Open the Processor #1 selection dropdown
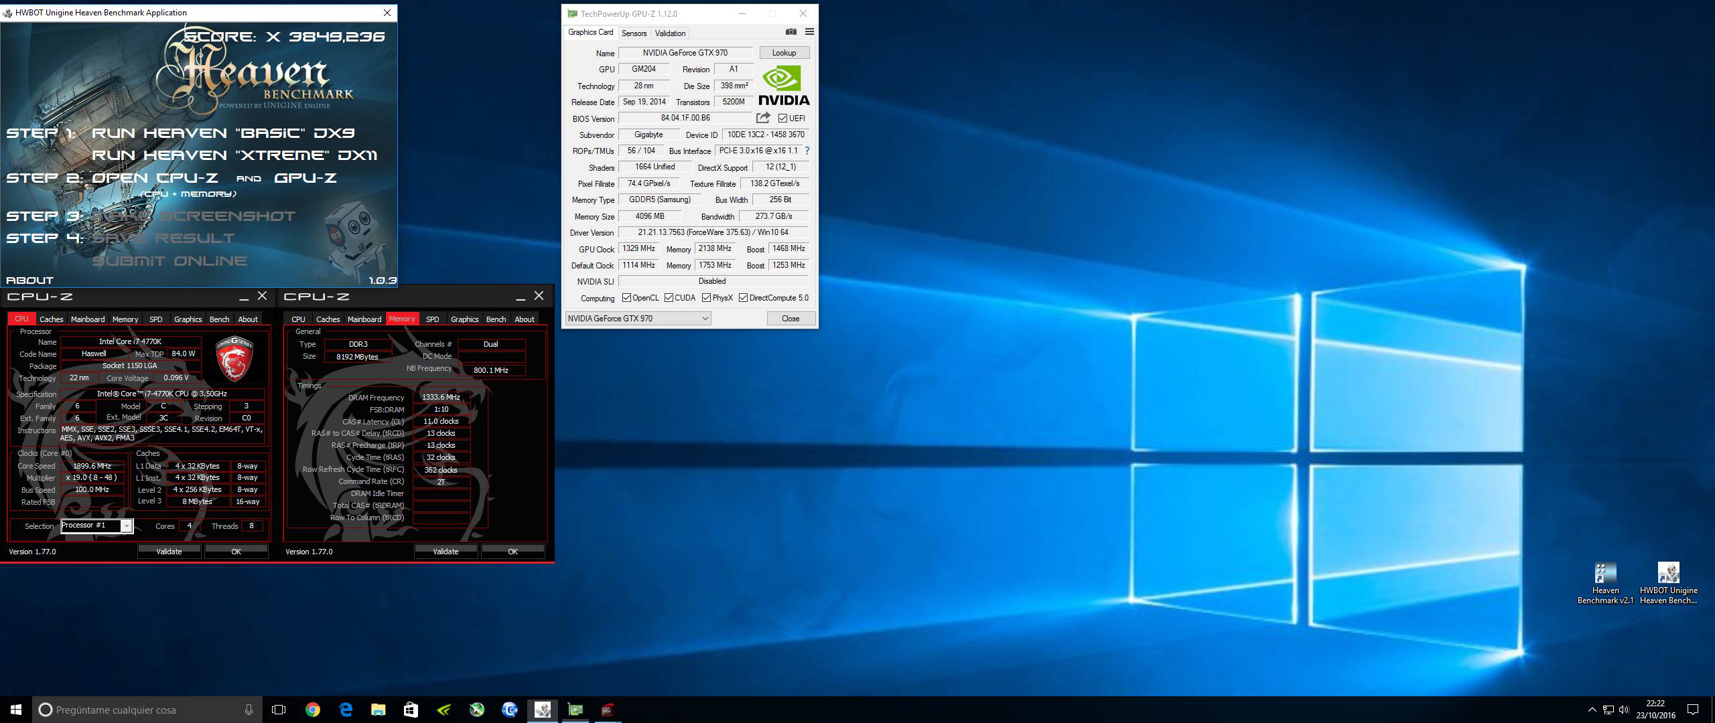The height and width of the screenshot is (723, 1715). [97, 526]
